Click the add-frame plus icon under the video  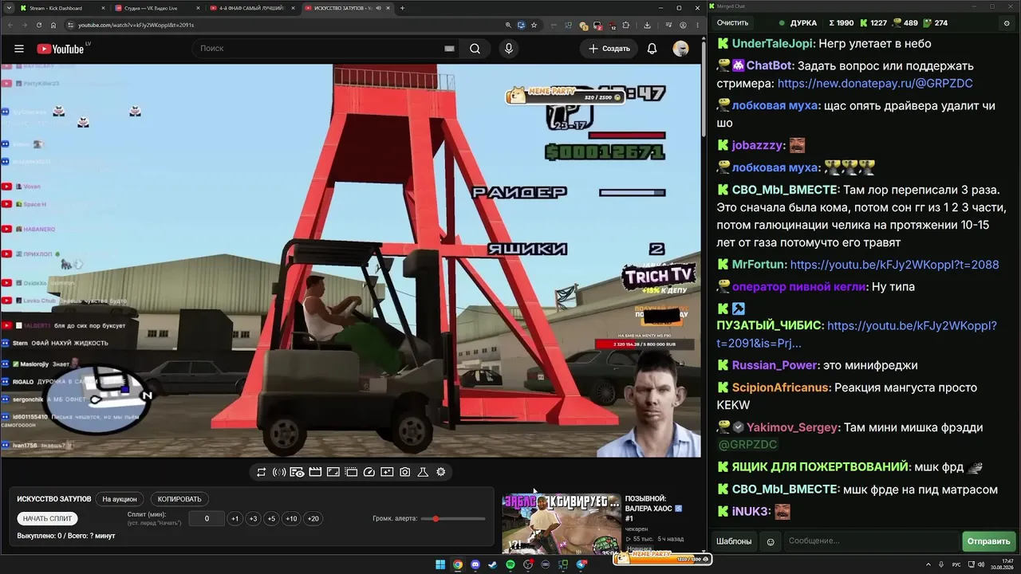[387, 472]
